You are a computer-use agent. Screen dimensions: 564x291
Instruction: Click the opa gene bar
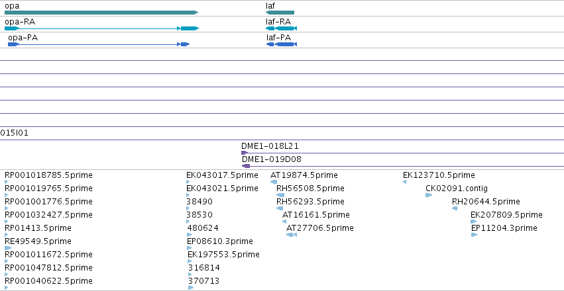point(101,13)
